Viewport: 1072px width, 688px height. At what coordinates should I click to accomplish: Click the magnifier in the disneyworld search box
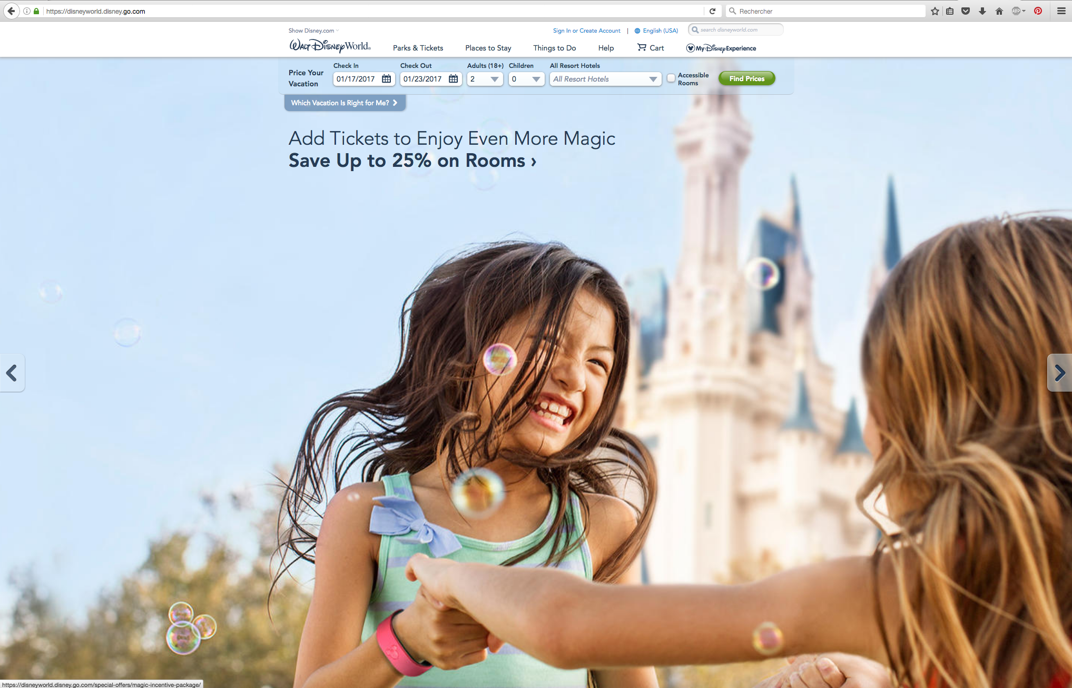[x=695, y=30]
